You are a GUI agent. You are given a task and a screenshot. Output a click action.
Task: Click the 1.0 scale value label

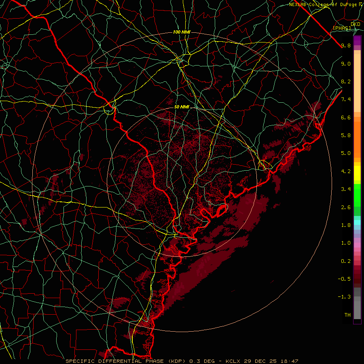coord(346,243)
